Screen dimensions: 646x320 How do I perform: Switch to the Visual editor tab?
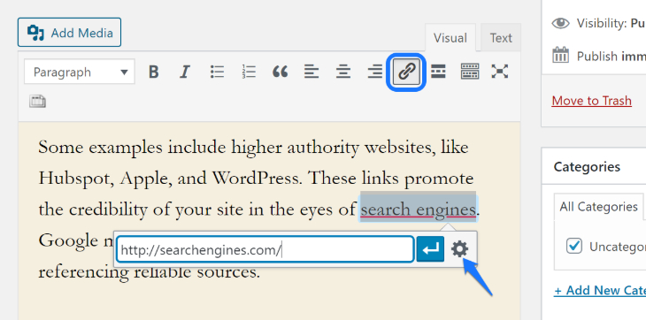coord(450,38)
